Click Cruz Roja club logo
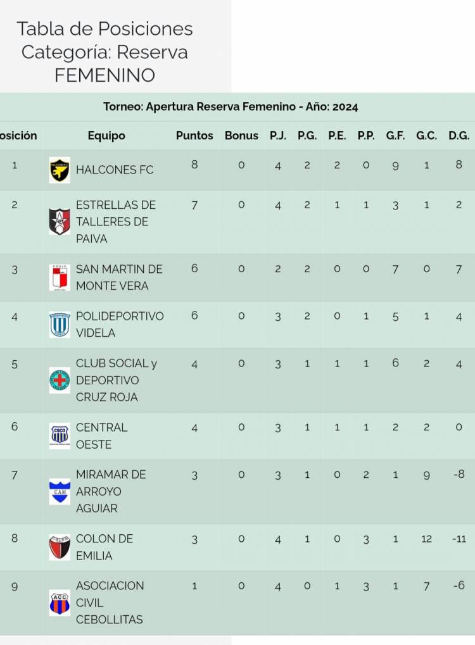 click(x=60, y=380)
